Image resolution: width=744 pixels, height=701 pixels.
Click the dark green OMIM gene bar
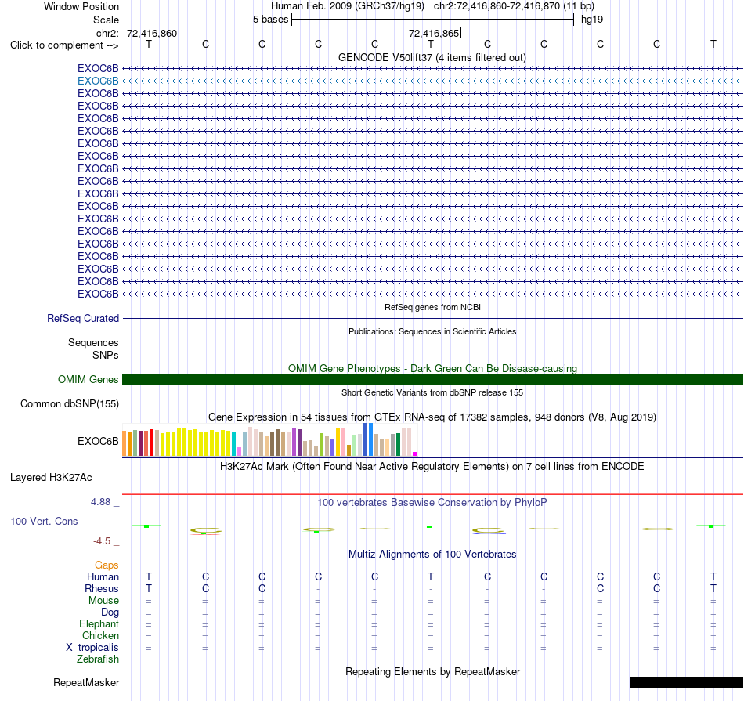[x=433, y=379]
